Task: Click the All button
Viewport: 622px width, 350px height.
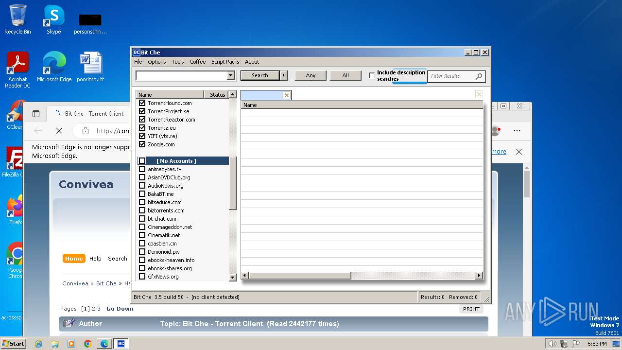Action: coord(346,75)
